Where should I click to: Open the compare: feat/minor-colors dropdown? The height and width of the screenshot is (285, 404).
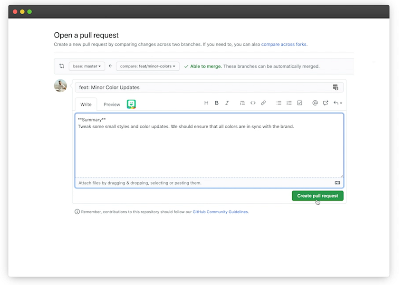point(148,66)
